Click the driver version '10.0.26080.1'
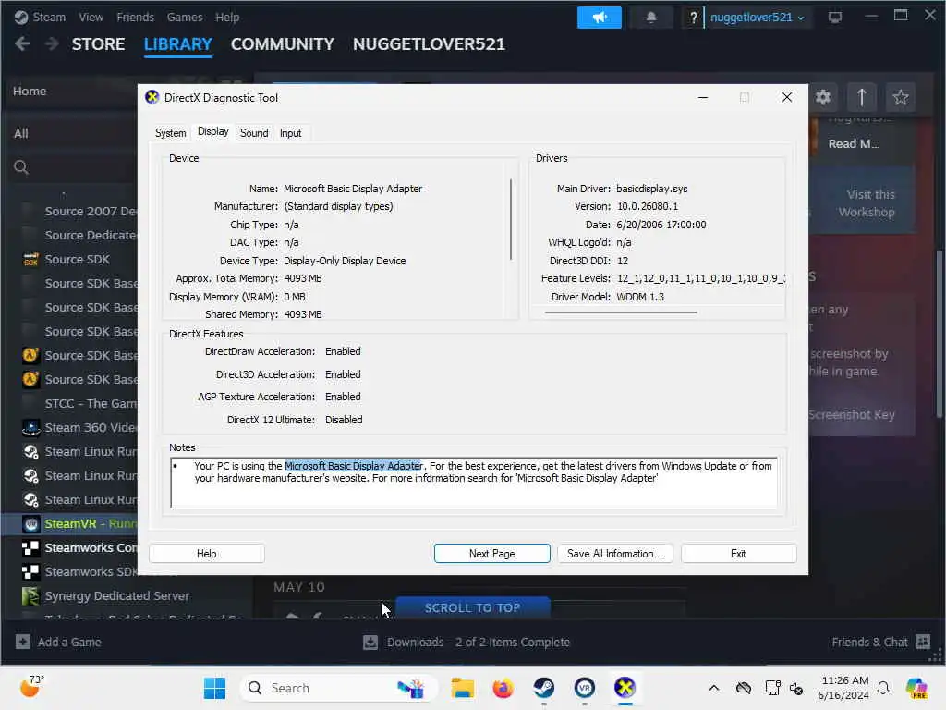Image resolution: width=946 pixels, height=710 pixels. [x=648, y=206]
